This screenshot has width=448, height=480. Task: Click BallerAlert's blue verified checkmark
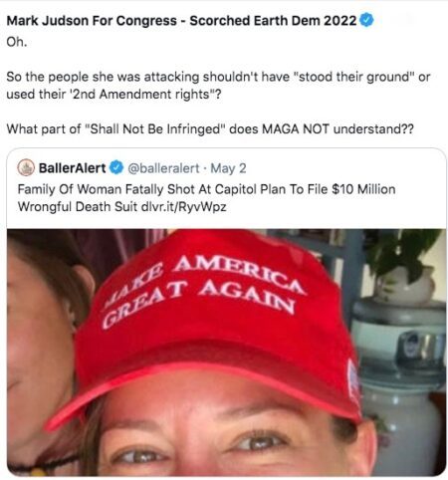[x=116, y=168]
